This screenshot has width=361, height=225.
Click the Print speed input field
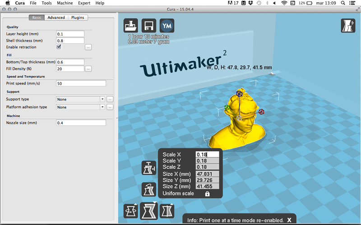coord(81,83)
